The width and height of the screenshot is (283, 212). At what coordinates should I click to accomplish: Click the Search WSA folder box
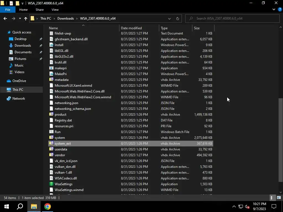[232, 18]
